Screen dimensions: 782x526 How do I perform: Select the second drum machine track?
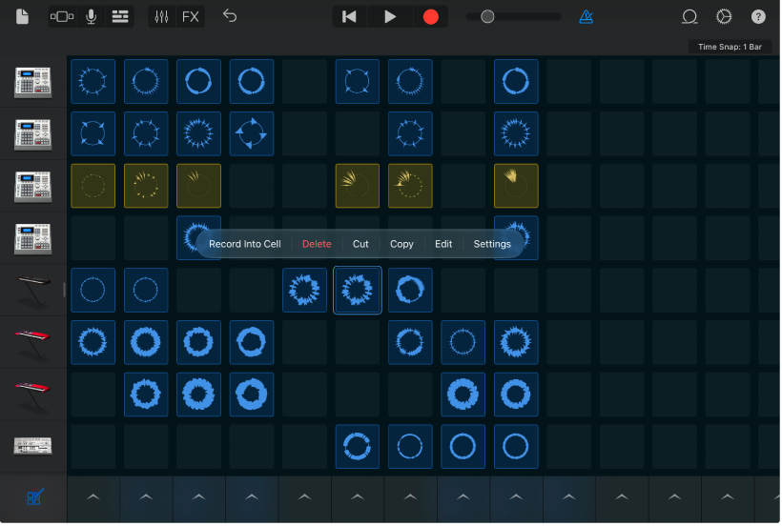pos(33,133)
